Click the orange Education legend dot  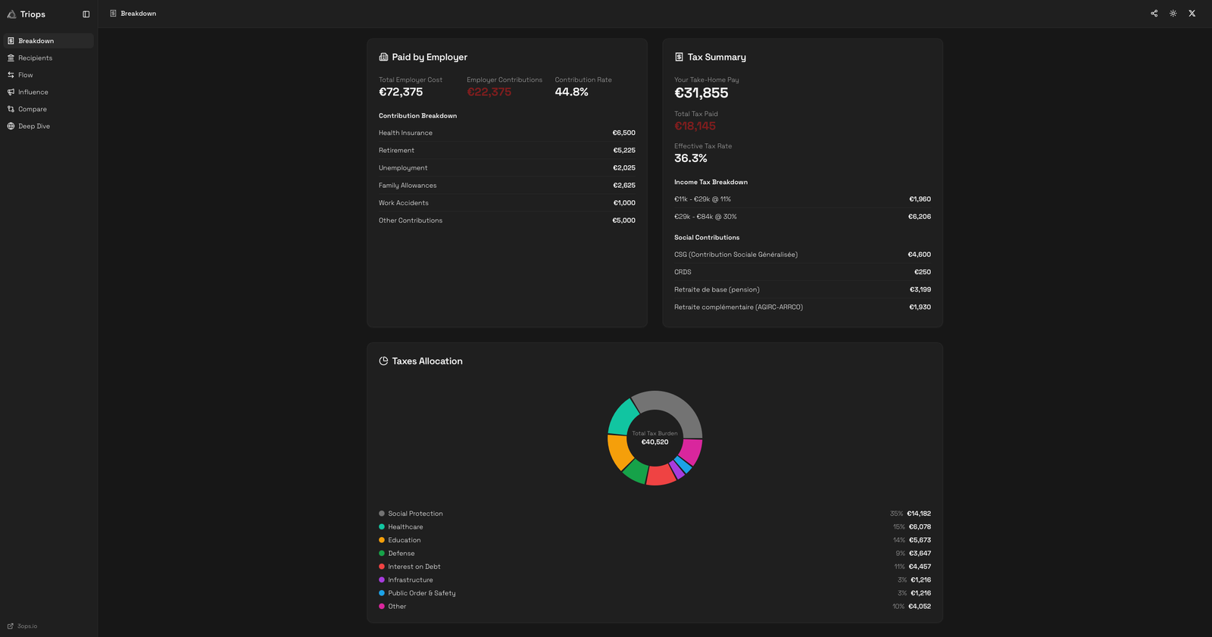point(382,540)
